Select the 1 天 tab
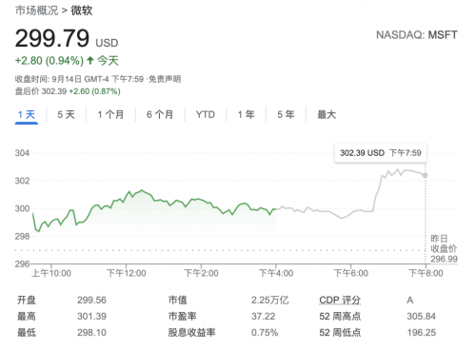 coord(27,114)
